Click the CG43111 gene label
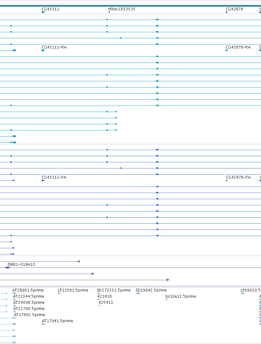Viewport: 261px width, 344px height. [x=50, y=9]
